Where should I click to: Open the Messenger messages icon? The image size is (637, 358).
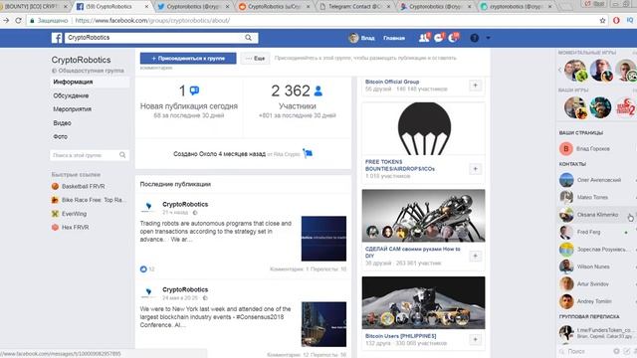439,38
